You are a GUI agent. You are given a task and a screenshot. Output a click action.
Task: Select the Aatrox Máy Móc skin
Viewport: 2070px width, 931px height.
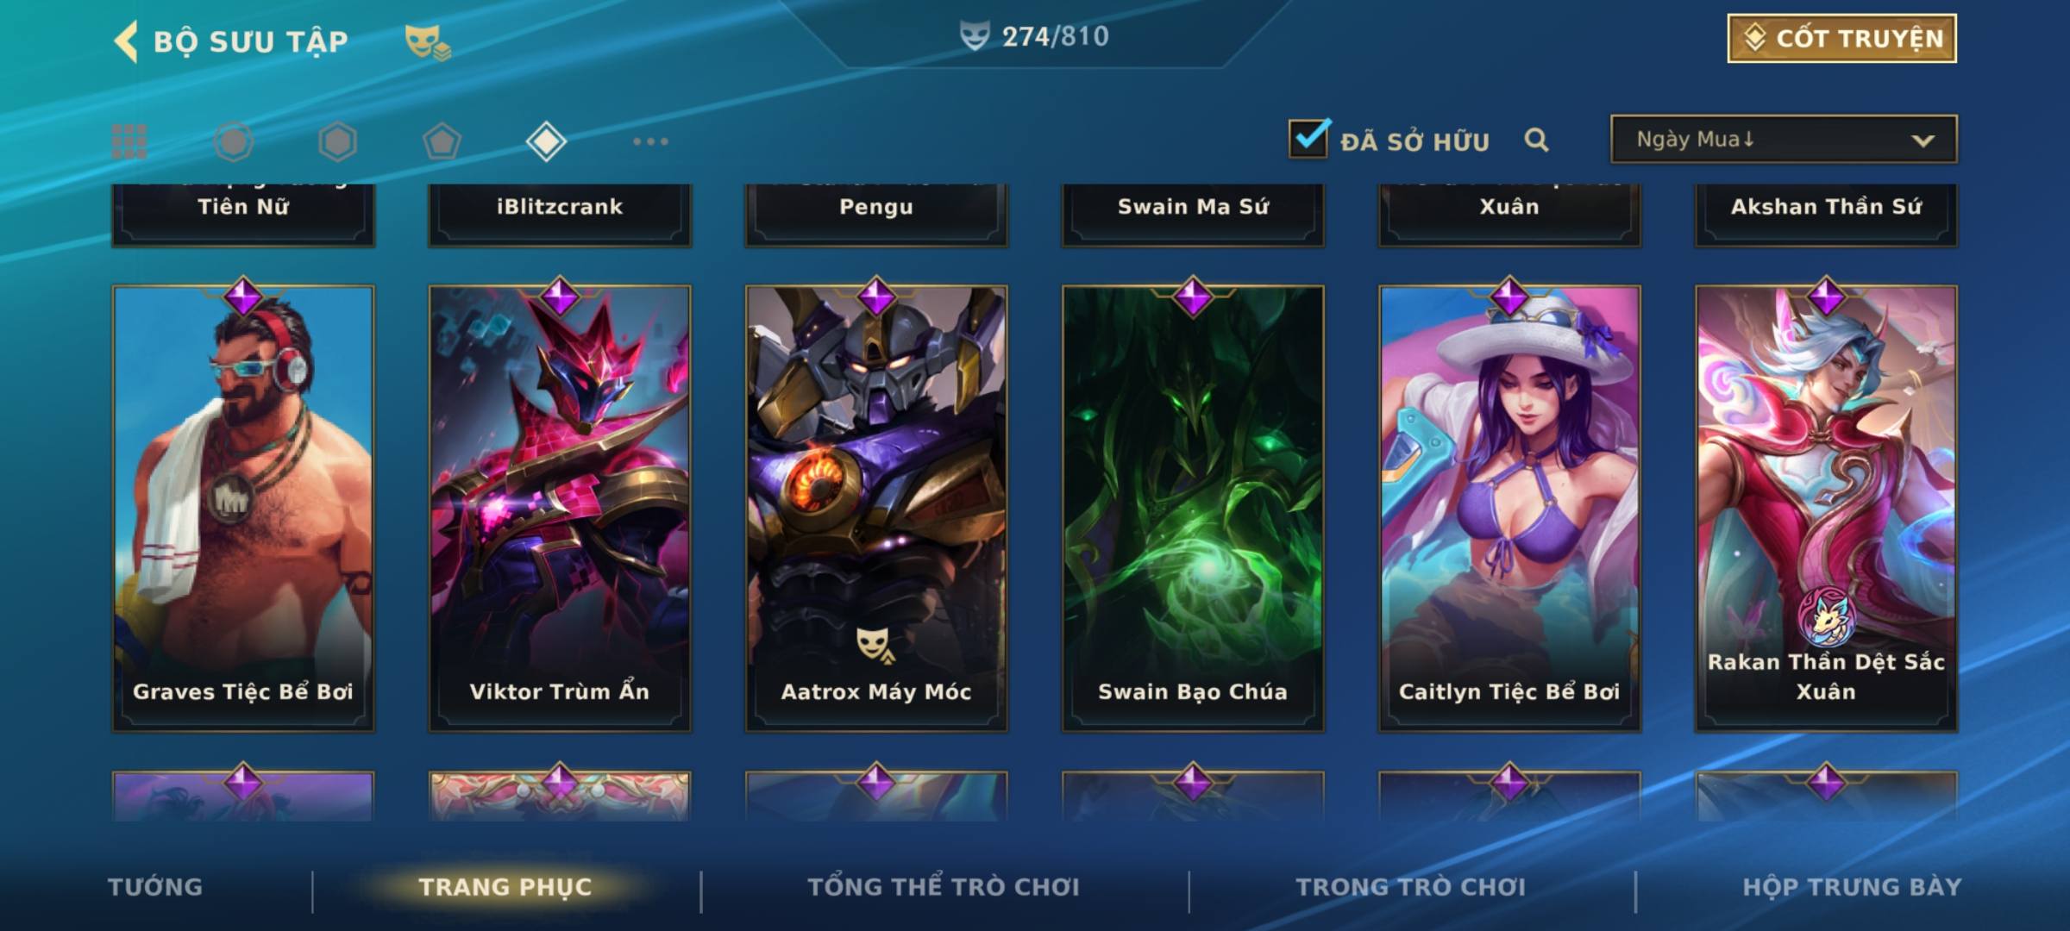pyautogui.click(x=876, y=509)
